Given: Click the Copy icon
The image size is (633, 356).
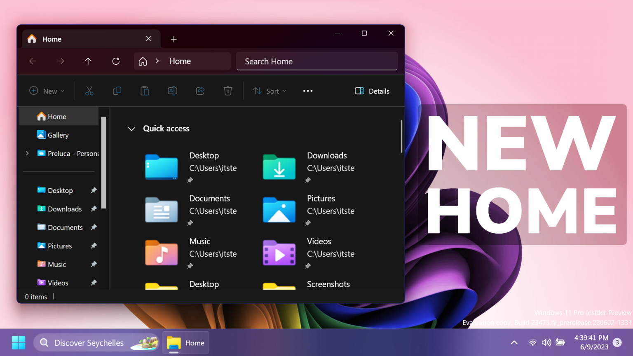Looking at the screenshot, I should coord(117,91).
